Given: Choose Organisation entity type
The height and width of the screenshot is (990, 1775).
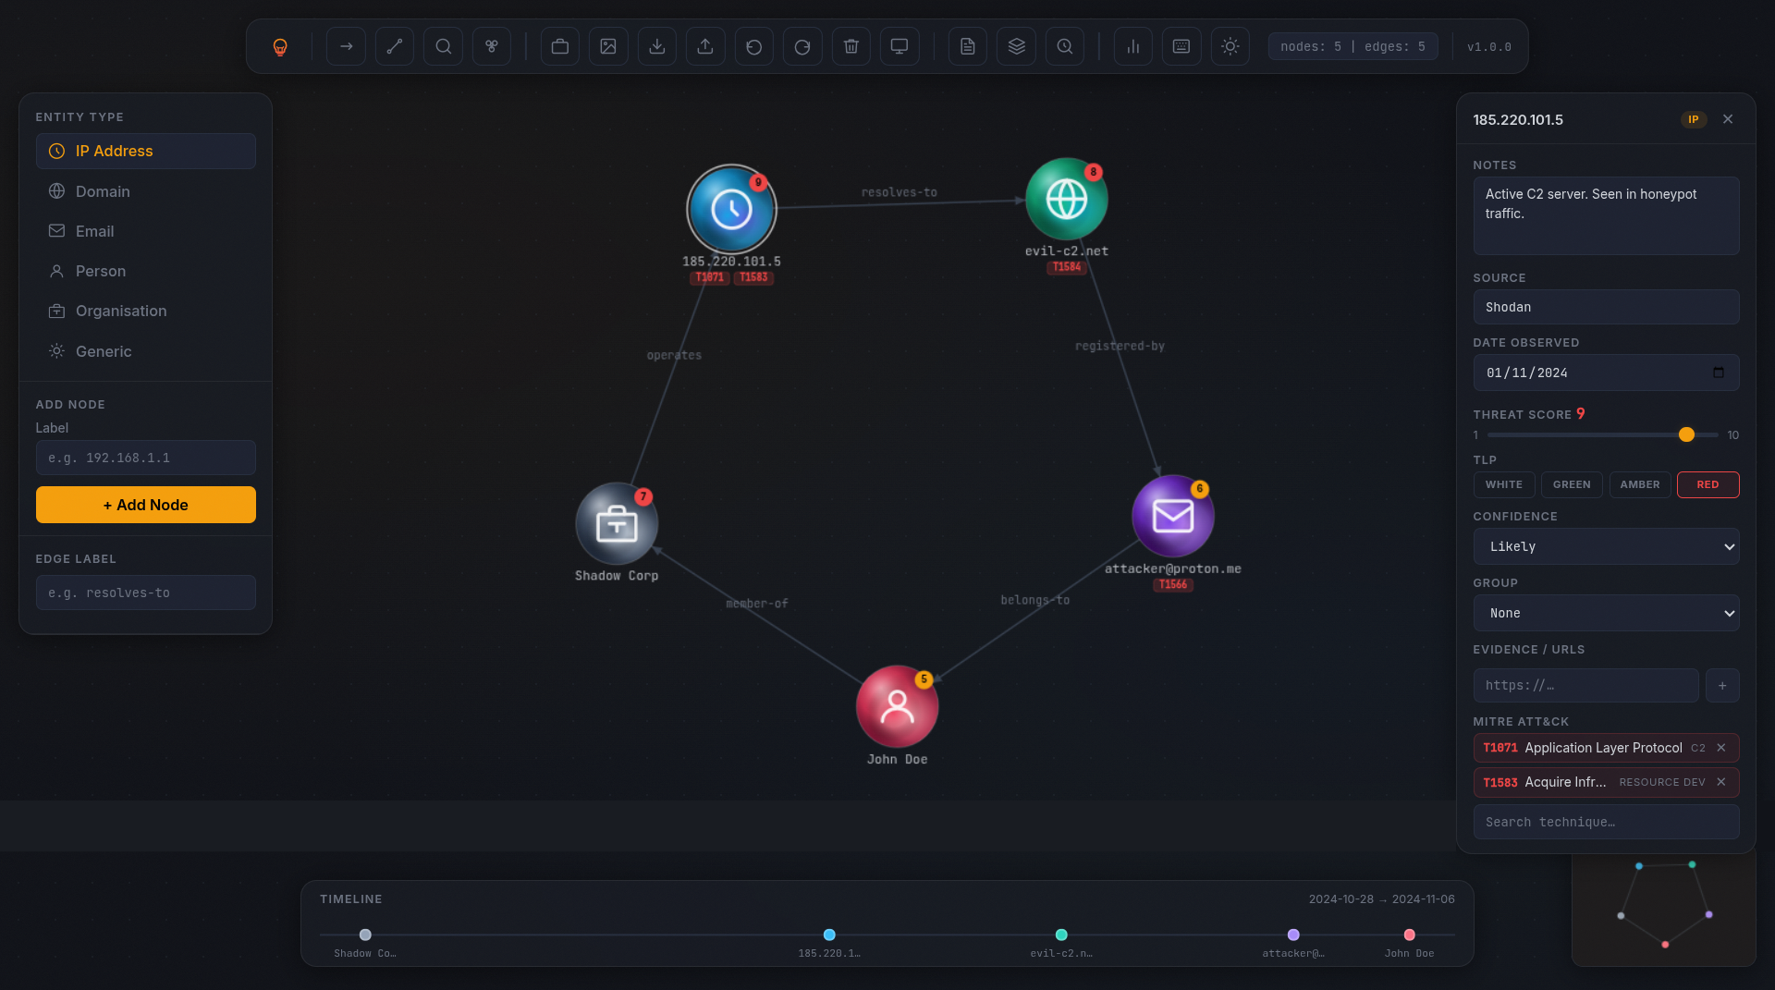Looking at the screenshot, I should [146, 312].
